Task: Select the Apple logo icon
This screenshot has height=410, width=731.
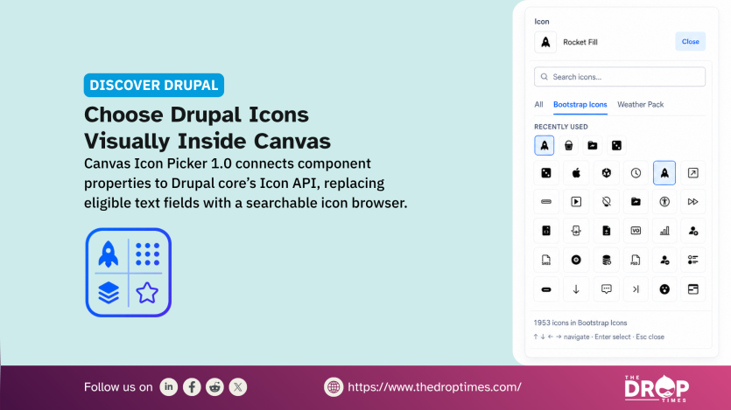Action: (576, 173)
